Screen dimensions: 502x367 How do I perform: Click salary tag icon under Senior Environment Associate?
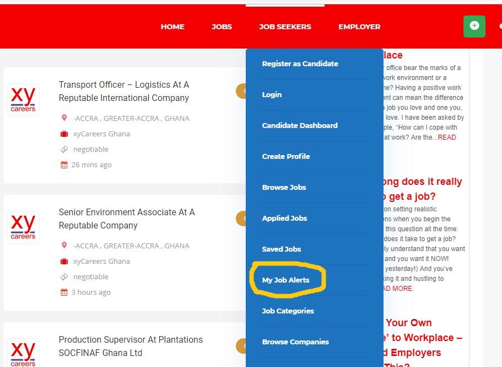64,276
